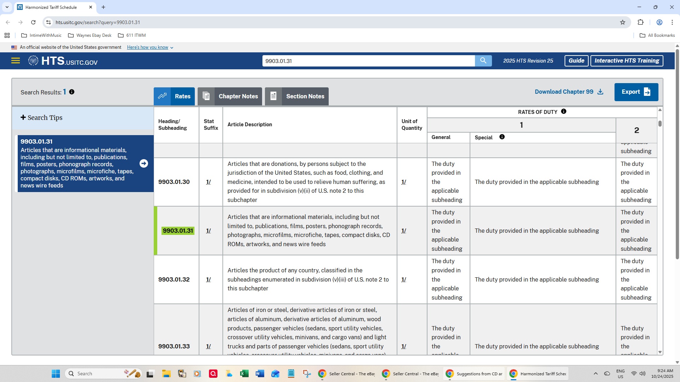Click the Special column info icon
This screenshot has height=382, width=680.
pyautogui.click(x=502, y=137)
